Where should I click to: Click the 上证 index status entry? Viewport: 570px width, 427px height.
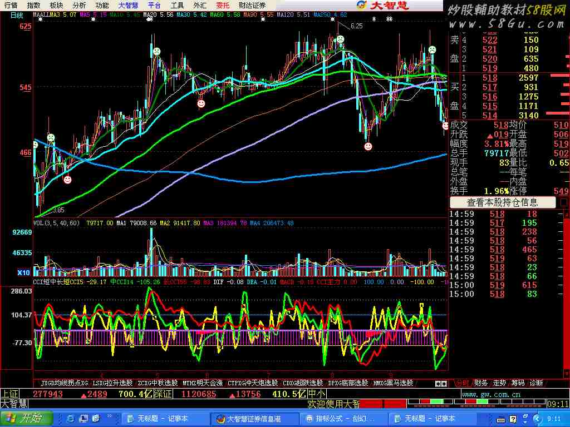pyautogui.click(x=9, y=394)
